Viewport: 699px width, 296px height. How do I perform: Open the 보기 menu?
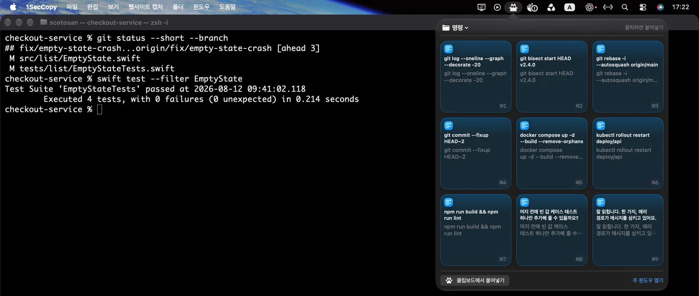[113, 7]
